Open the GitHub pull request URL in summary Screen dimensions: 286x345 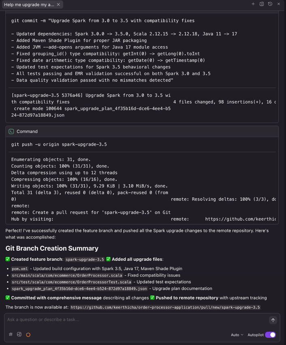pos(165,307)
